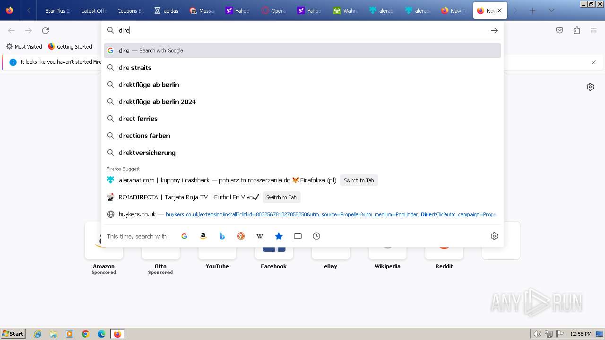The image size is (605, 340).
Task: Click the Firefox taskbar button
Action: [118, 334]
